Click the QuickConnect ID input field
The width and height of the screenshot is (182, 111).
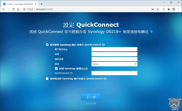tap(114, 73)
